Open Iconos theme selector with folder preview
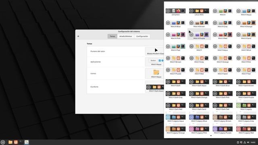The image size is (258, 145). click(154, 73)
